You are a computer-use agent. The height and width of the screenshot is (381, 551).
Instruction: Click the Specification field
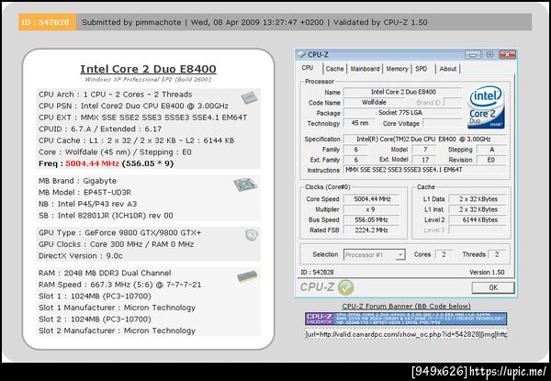(x=425, y=139)
